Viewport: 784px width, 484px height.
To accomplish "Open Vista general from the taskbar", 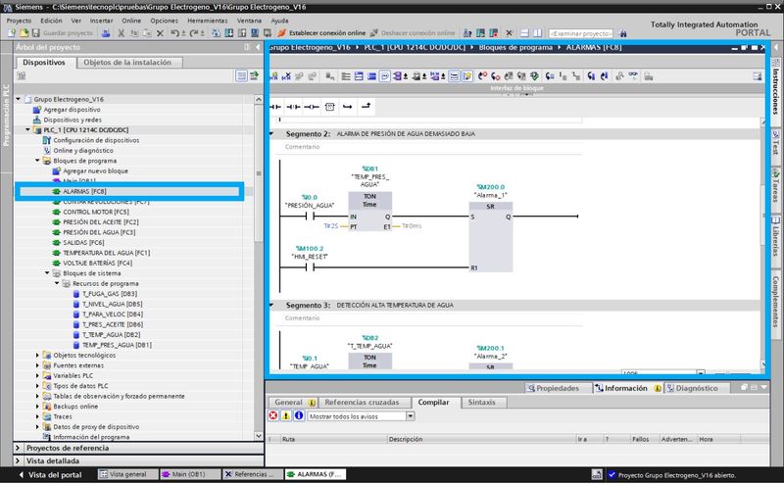I will [127, 474].
